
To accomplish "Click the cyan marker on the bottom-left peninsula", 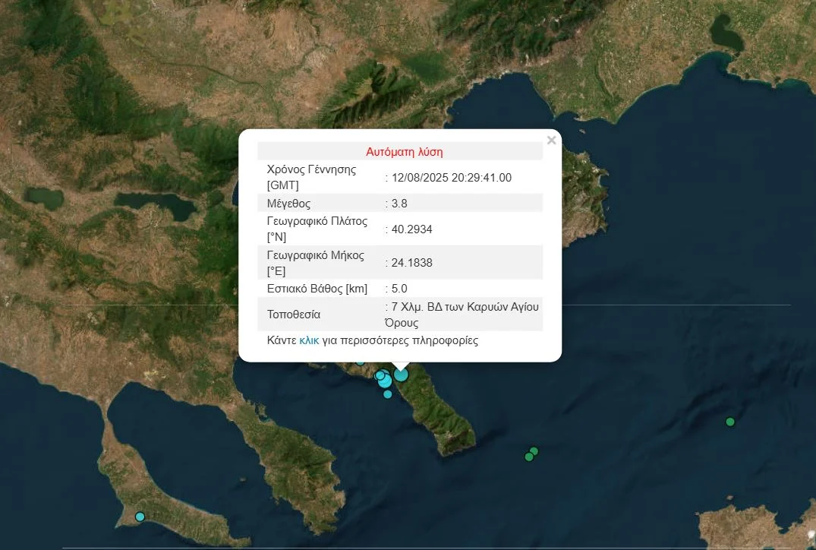I will [x=140, y=517].
